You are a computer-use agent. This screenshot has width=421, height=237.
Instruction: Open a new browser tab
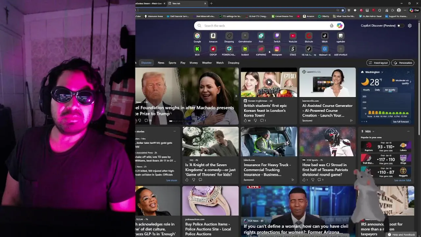[x=211, y=3]
